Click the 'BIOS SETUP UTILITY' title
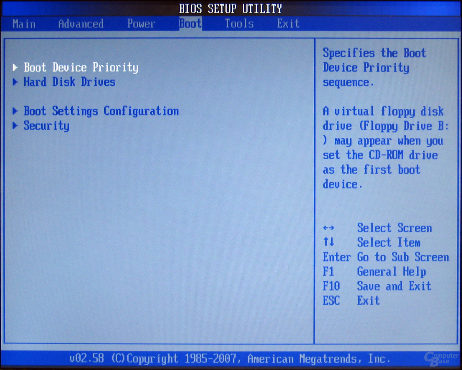Viewport: 462px width, 370px height. pos(231,9)
